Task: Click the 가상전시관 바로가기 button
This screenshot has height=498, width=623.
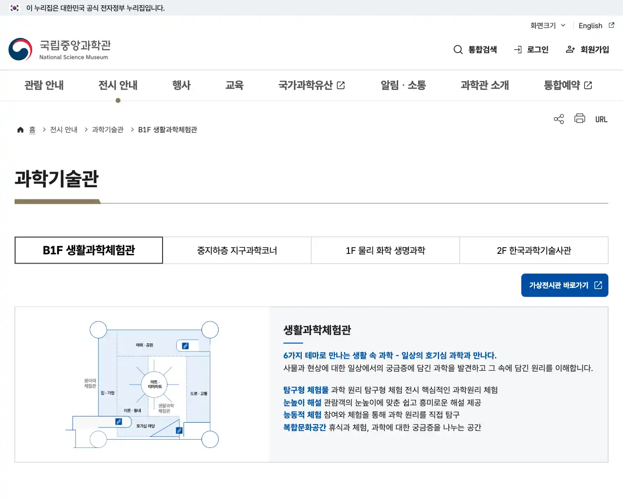Action: (565, 285)
